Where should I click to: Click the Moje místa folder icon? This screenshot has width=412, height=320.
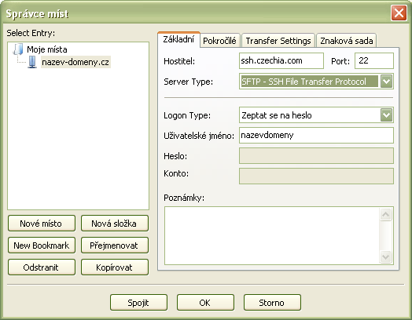coord(18,49)
